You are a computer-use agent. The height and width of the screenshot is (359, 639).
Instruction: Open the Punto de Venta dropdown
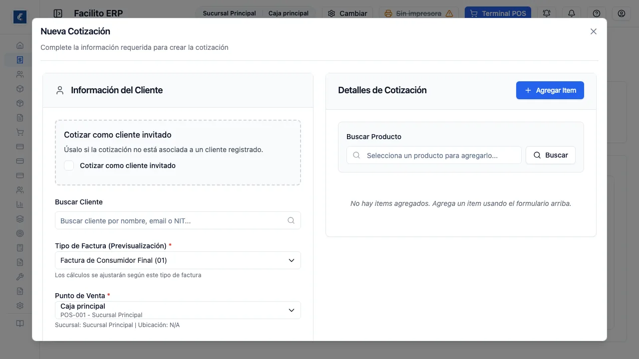click(x=178, y=310)
